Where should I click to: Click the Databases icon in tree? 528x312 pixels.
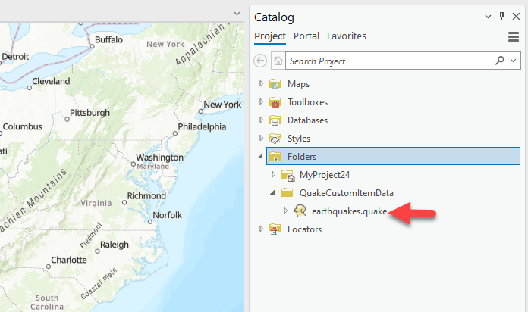(275, 120)
